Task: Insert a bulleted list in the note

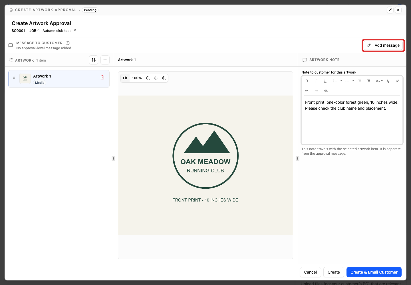Action: [347, 81]
